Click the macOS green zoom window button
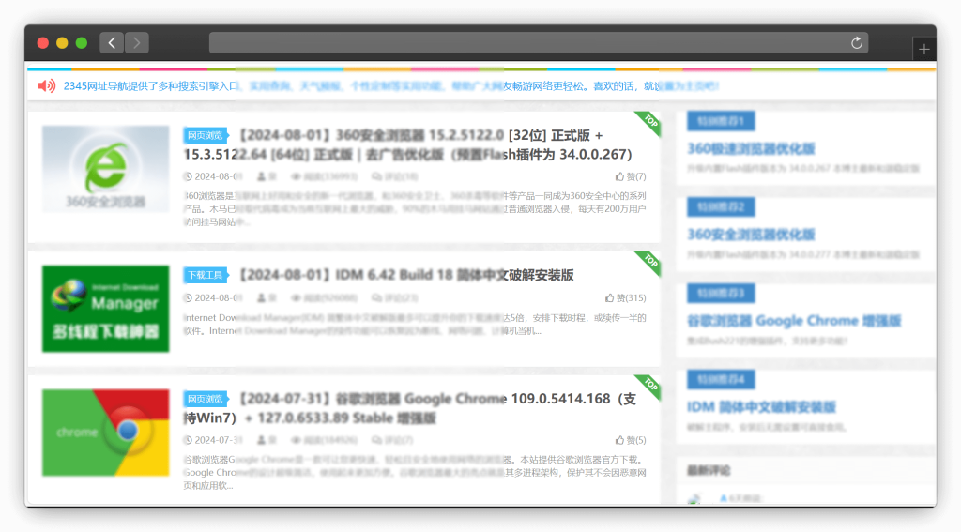 coord(81,43)
